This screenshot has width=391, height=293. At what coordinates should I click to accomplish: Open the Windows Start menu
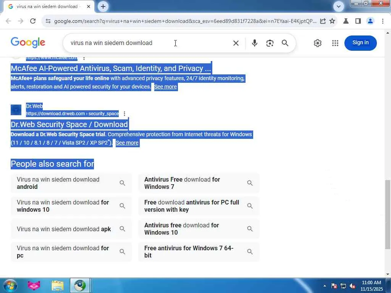pyautogui.click(x=10, y=285)
